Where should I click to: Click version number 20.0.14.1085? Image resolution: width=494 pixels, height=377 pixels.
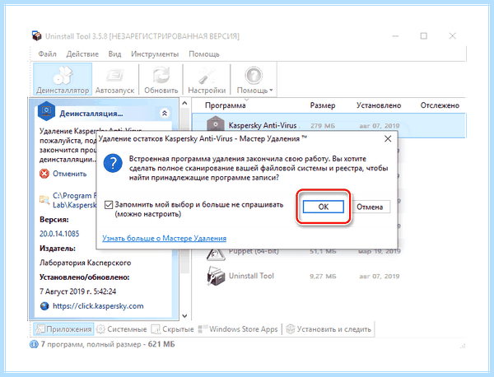(x=59, y=234)
